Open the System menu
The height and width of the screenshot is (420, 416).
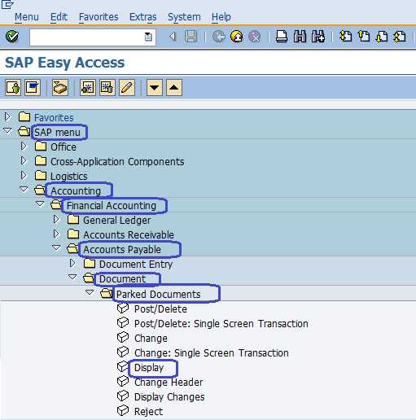point(184,17)
